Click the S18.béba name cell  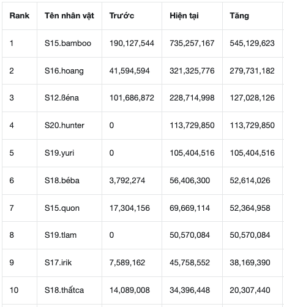point(69,181)
